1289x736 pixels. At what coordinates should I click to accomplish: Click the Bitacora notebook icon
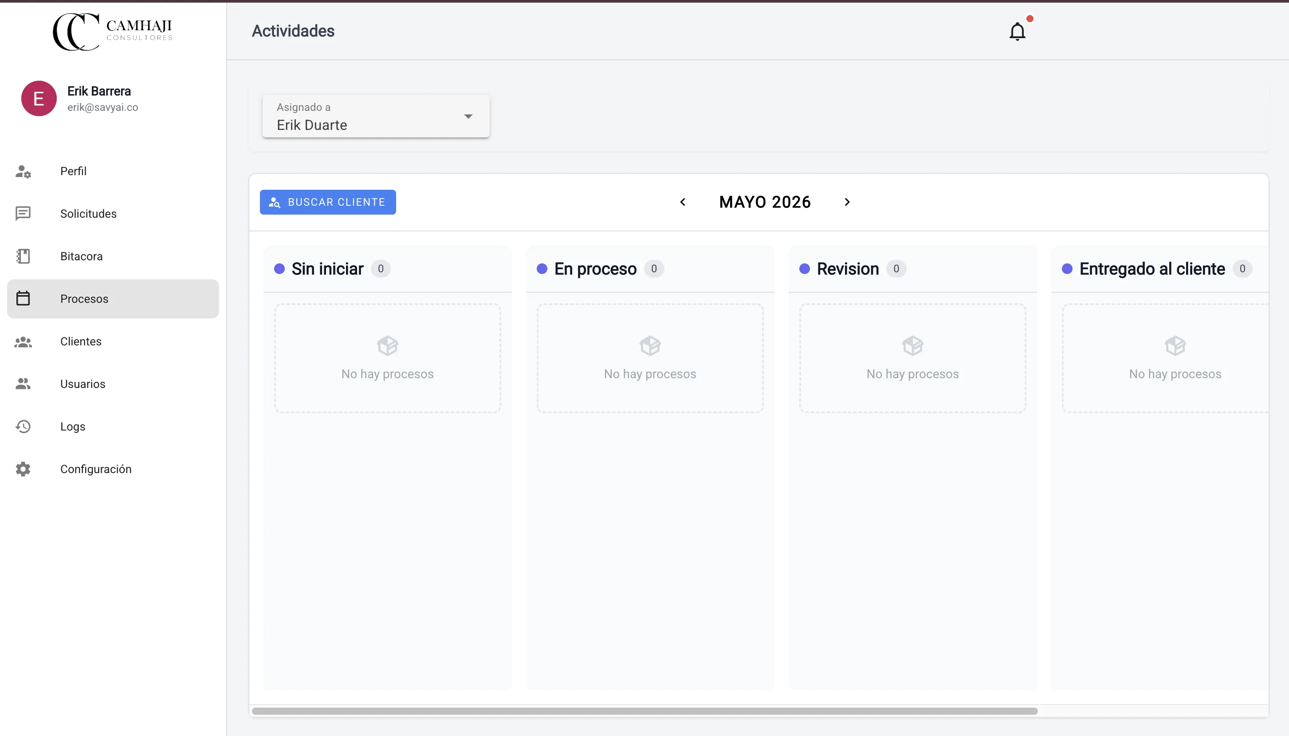coord(23,256)
